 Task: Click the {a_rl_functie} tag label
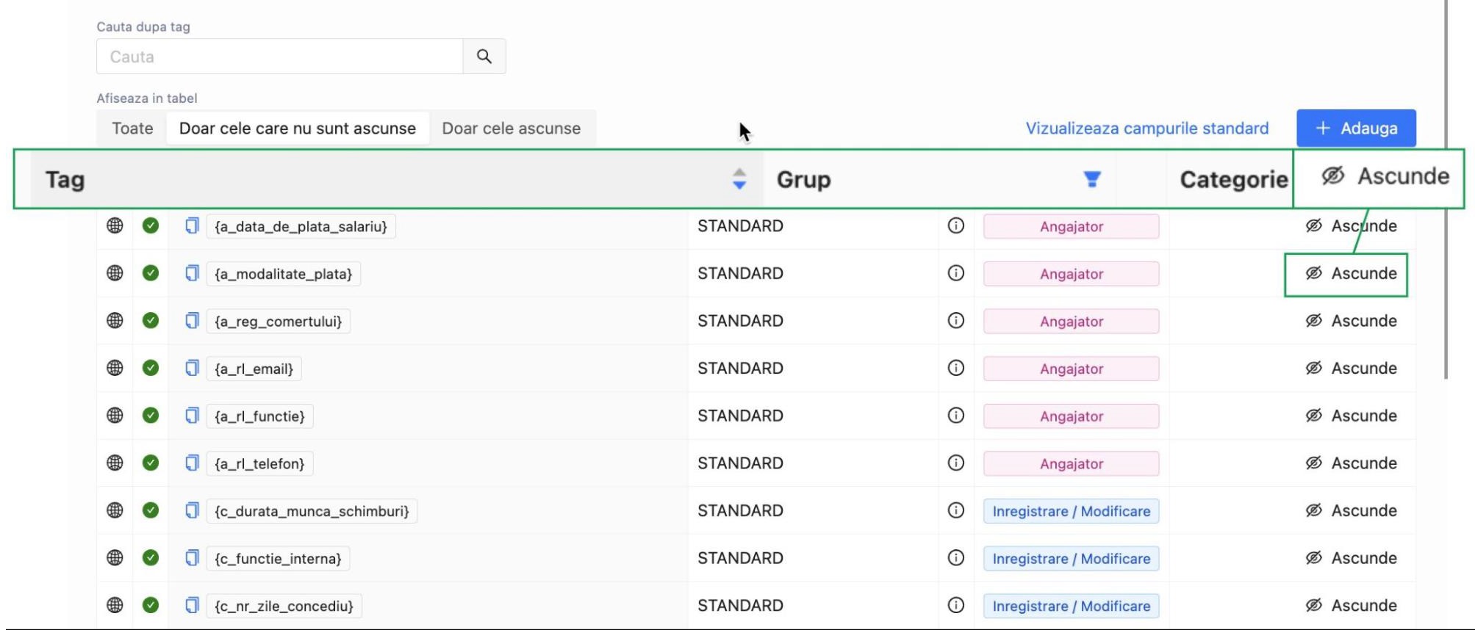tap(260, 416)
